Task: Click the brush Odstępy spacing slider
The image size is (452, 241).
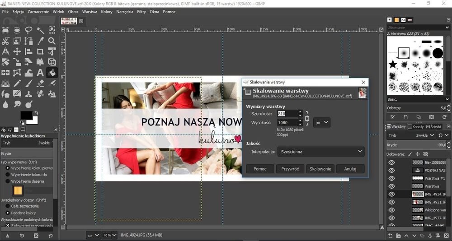Action: (x=416, y=108)
